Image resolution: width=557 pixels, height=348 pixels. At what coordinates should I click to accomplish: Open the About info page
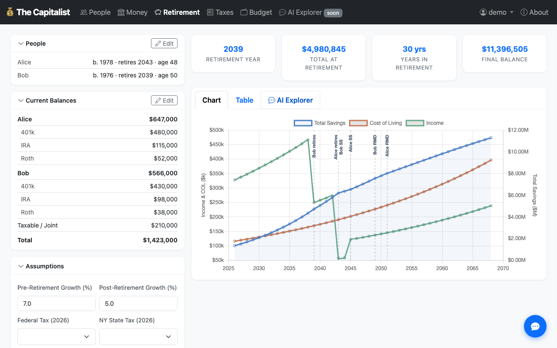[534, 12]
